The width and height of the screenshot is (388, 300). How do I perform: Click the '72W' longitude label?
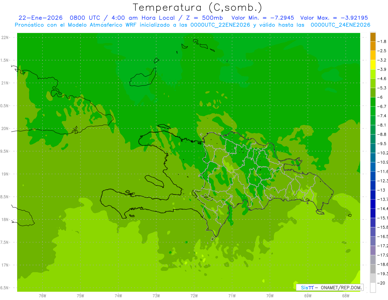pos(194,295)
